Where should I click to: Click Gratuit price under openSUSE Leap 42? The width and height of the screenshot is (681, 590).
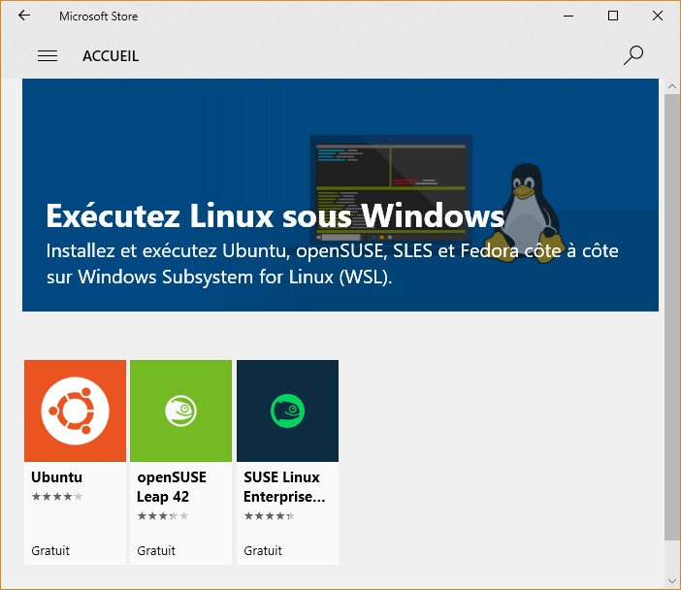point(156,550)
